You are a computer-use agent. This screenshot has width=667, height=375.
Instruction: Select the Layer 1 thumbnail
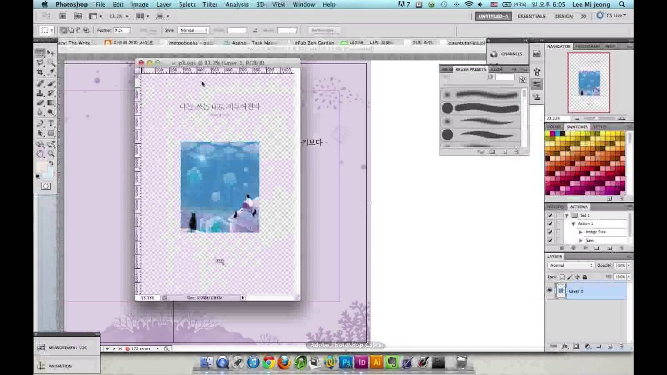tap(561, 291)
